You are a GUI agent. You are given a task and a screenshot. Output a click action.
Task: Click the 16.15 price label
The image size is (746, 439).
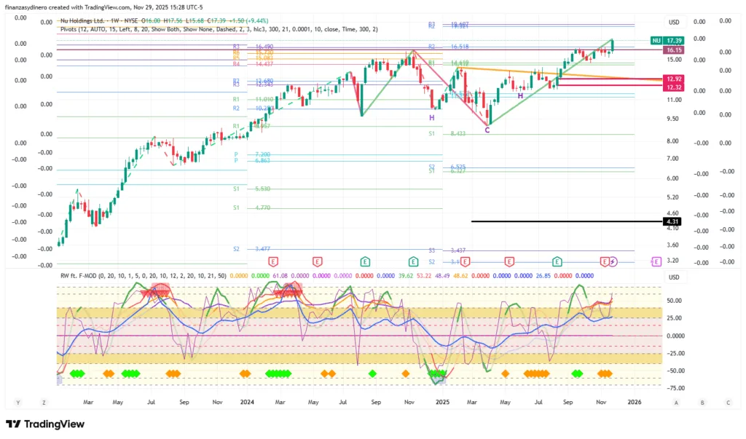673,50
